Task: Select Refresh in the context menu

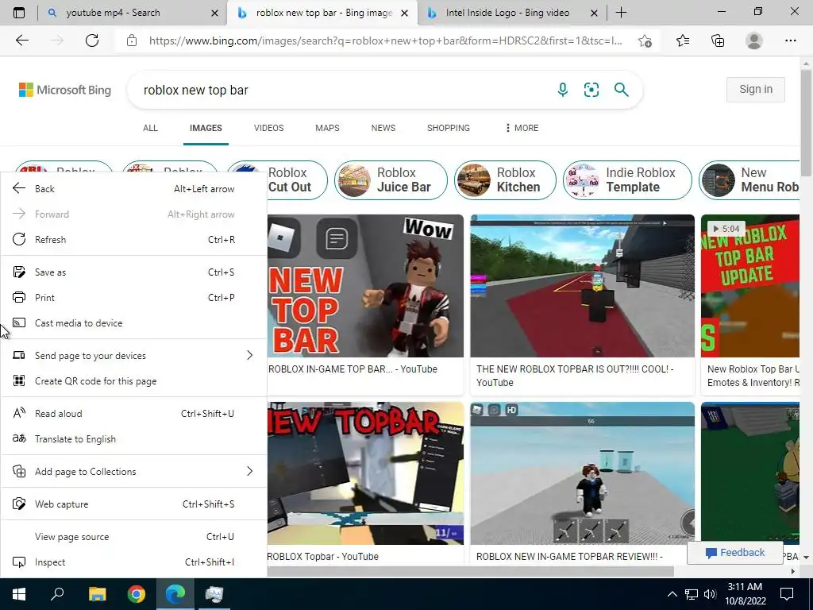Action: tap(133, 239)
